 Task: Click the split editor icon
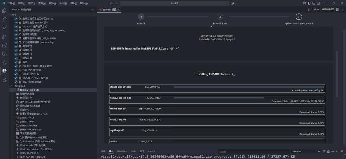(x=337, y=10)
